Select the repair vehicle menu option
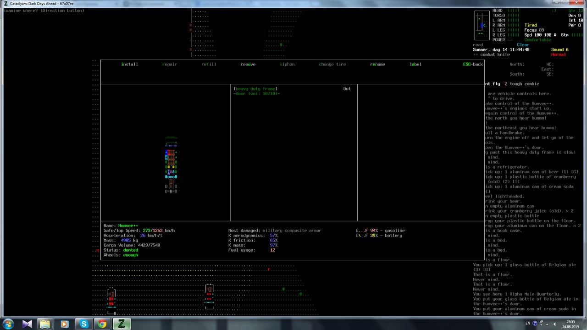 169,64
